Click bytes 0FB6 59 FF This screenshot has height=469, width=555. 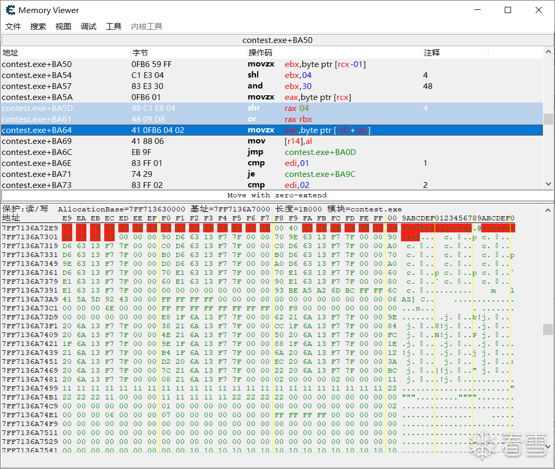151,64
